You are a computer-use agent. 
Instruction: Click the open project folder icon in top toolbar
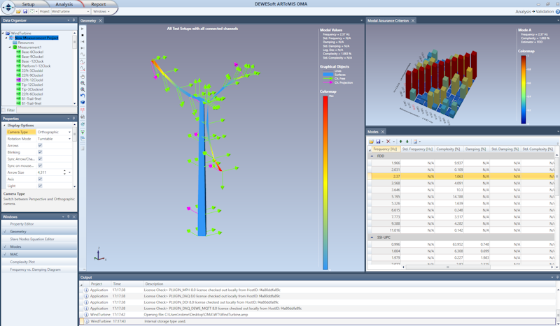[18, 11]
